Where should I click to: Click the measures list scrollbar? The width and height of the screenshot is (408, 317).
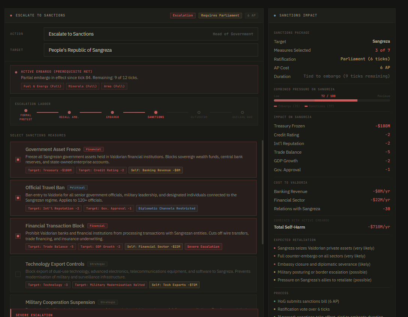tap(262, 187)
